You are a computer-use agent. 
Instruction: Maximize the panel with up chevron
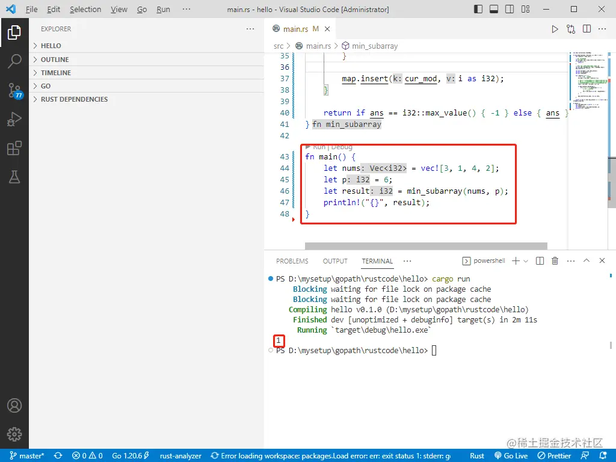coord(587,260)
